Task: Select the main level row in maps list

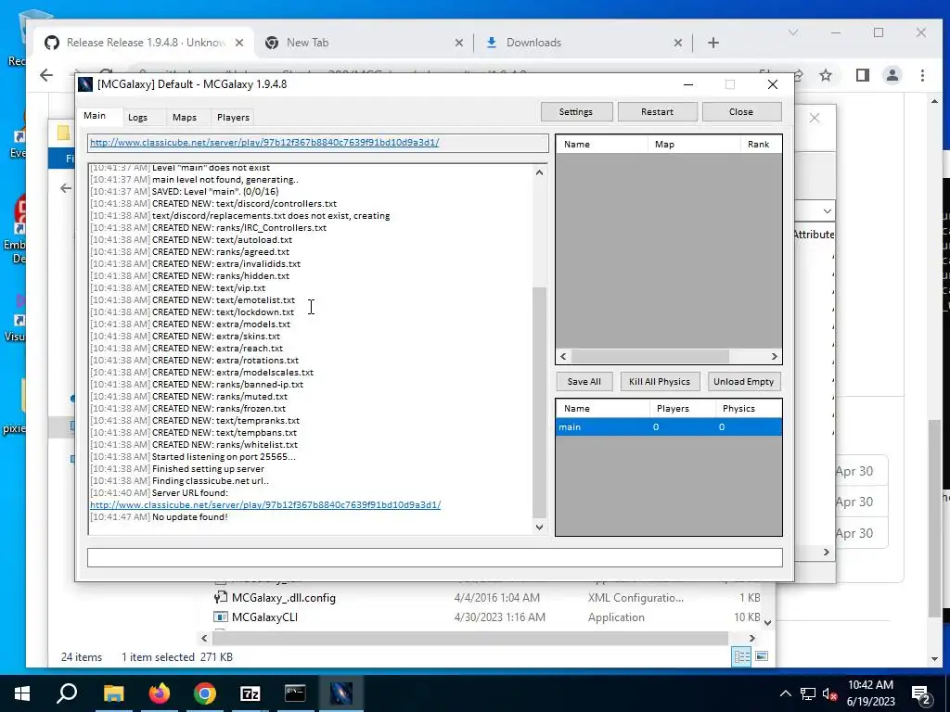Action: (x=669, y=426)
